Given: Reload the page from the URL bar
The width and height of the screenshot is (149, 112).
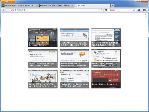Looking at the screenshot, I should pyautogui.click(x=101, y=10).
